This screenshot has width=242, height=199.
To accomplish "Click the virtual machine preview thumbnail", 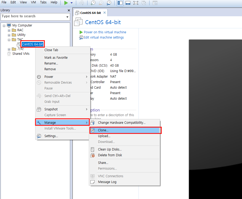I will coord(215,119).
